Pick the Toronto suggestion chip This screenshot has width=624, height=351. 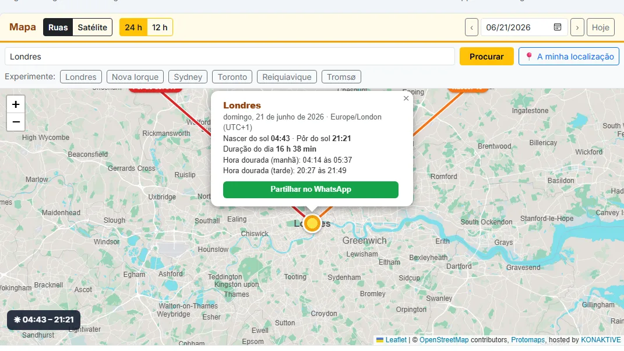click(x=232, y=77)
